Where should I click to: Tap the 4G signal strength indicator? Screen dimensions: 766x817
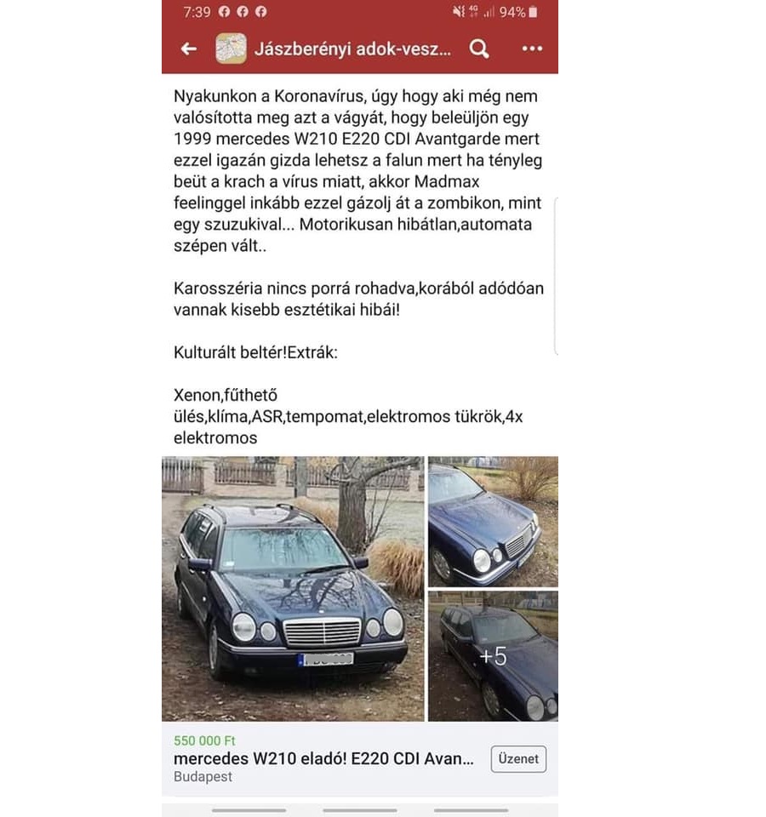(481, 11)
